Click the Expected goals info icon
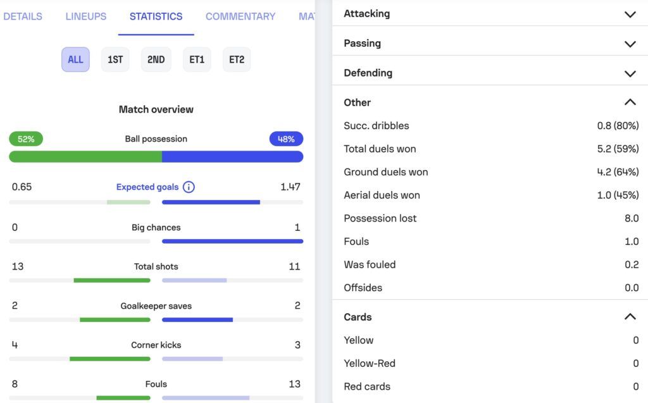This screenshot has width=648, height=403. [189, 187]
